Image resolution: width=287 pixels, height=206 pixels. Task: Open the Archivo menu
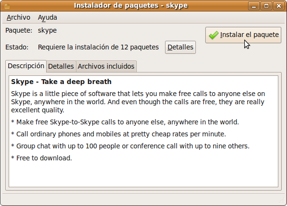pos(18,17)
